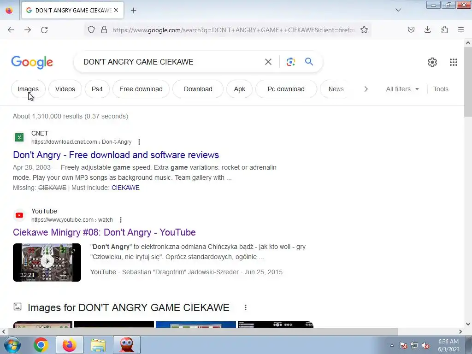
Task: Select the Apk filter chip
Action: tap(240, 89)
